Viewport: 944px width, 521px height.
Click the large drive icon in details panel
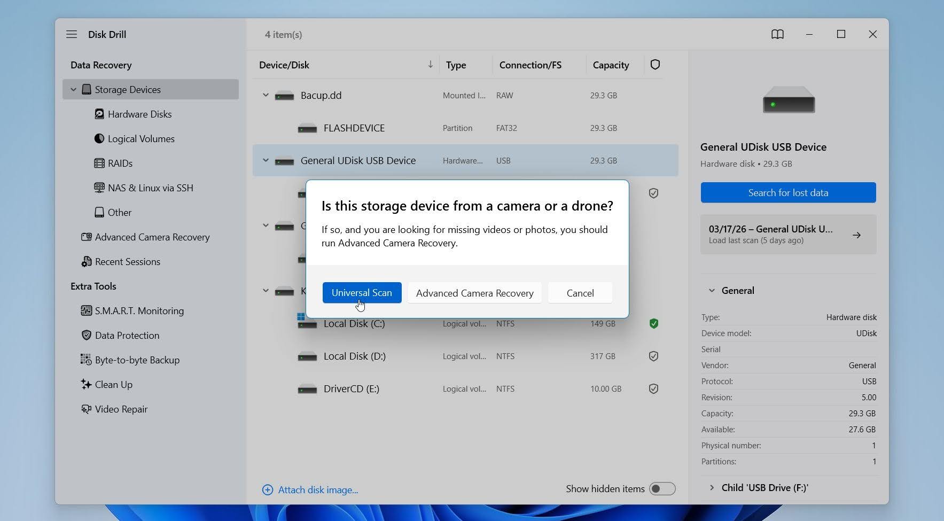(789, 100)
